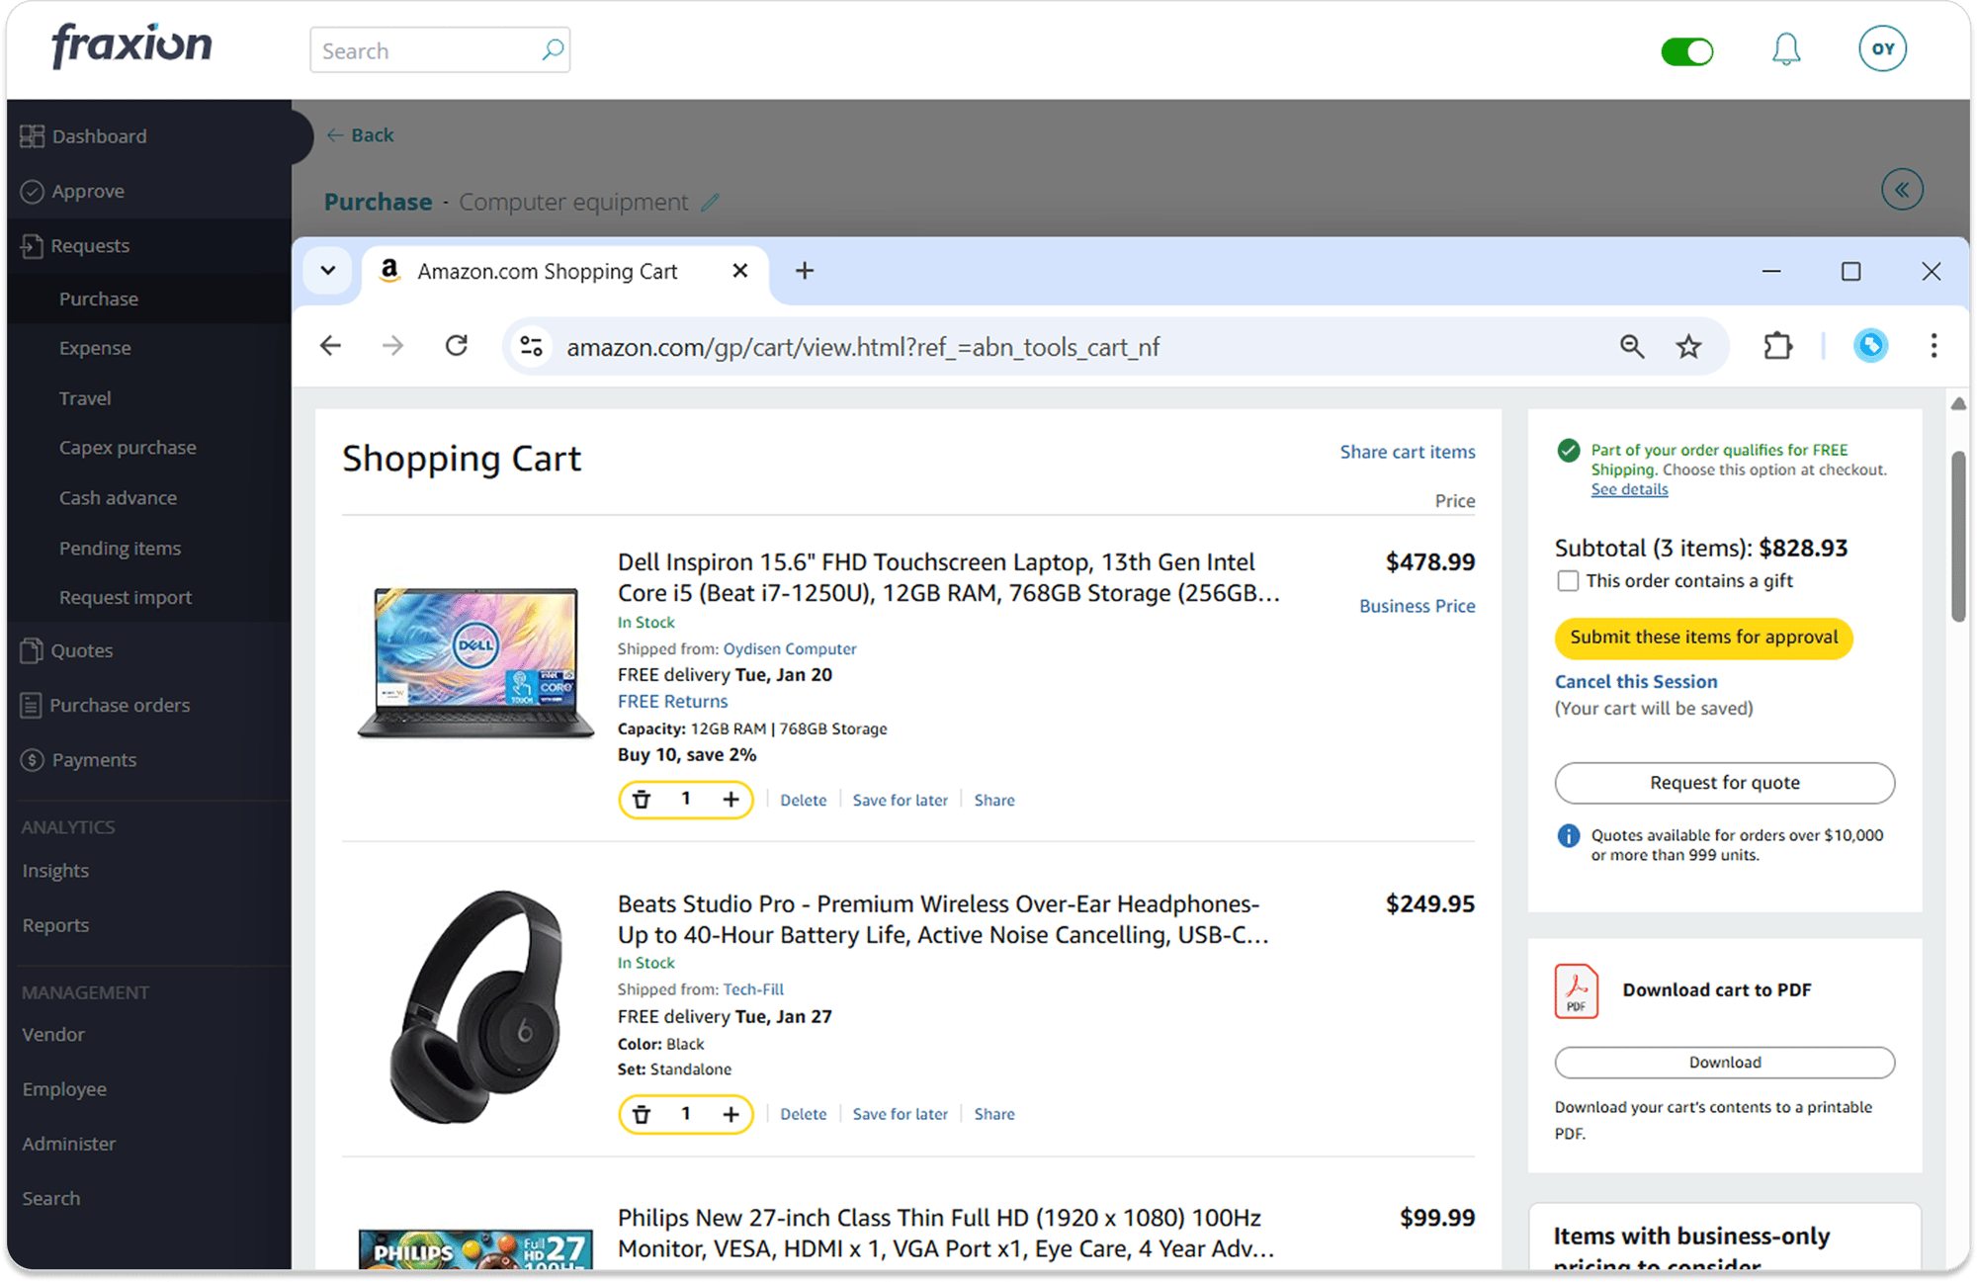Click the Cancel this Session link
Image resolution: width=1977 pixels, height=1282 pixels.
1636,682
